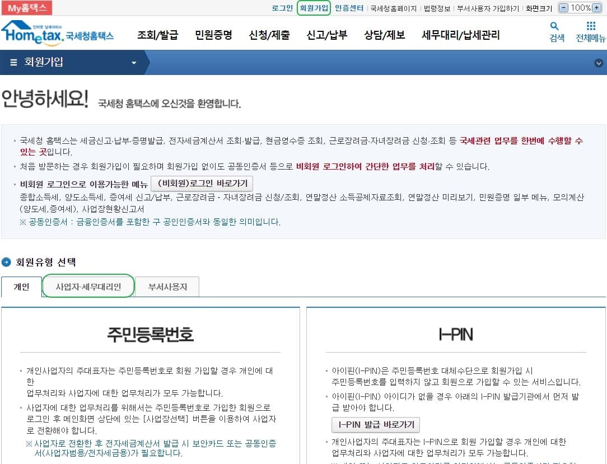Choose the 주민등록번호 signup option
The width and height of the screenshot is (607, 464).
pos(150,334)
